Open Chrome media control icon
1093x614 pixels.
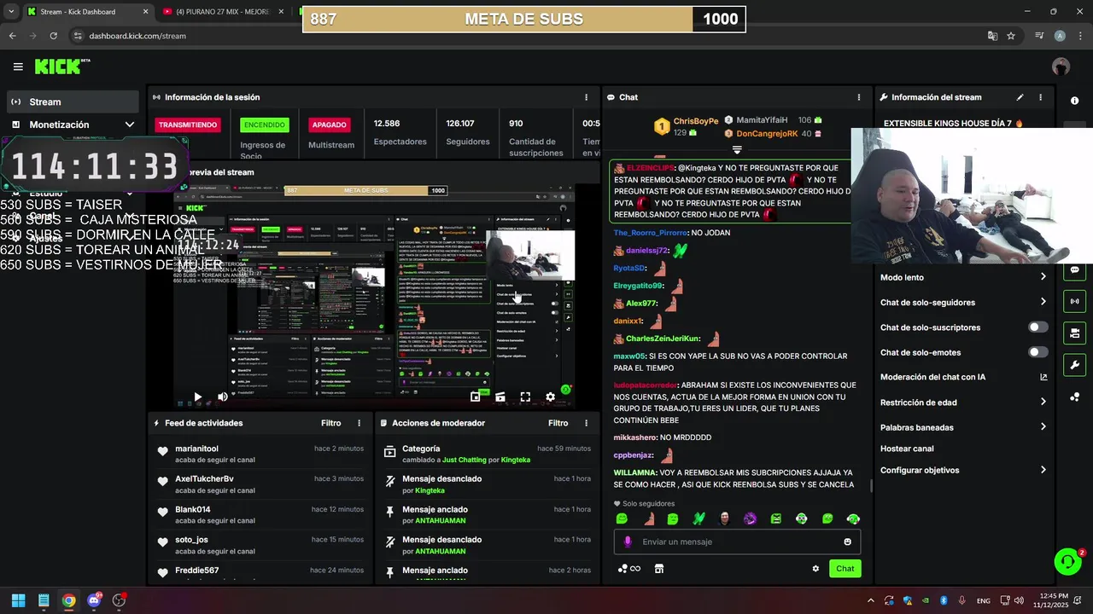click(x=1039, y=36)
